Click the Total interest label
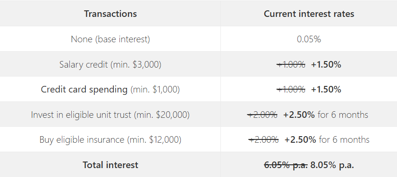 tap(110, 165)
